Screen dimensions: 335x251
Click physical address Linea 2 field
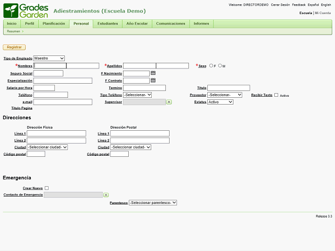click(57, 141)
